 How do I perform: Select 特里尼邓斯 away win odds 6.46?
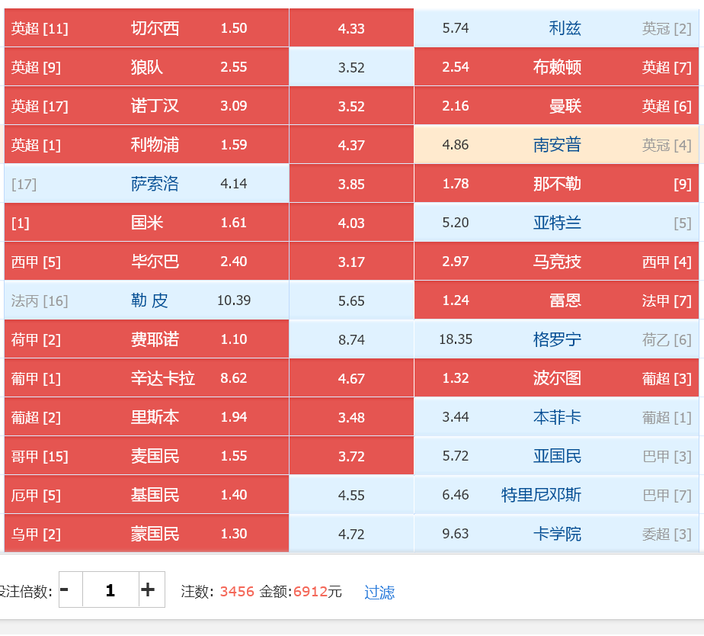(556, 494)
